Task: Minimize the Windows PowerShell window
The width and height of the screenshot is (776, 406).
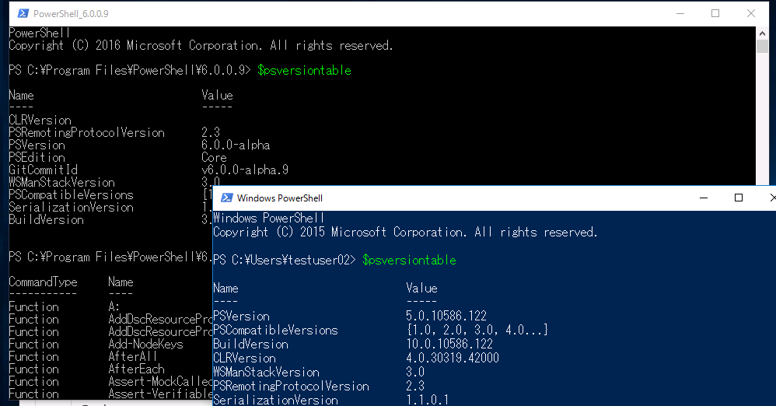Action: 703,198
